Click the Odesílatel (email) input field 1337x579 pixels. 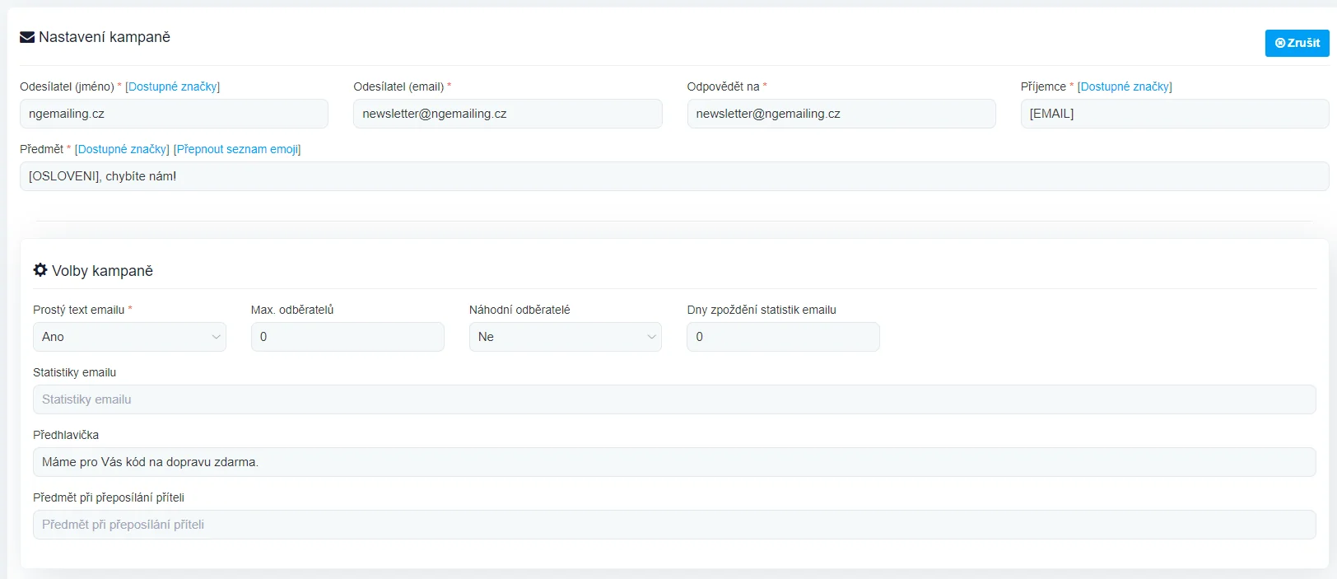(x=507, y=114)
